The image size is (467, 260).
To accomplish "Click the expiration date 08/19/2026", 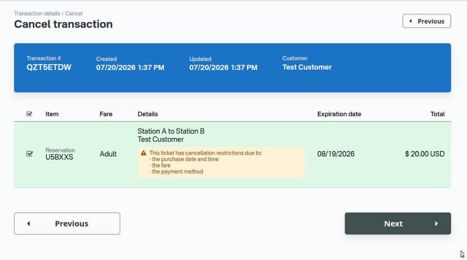I will (336, 154).
